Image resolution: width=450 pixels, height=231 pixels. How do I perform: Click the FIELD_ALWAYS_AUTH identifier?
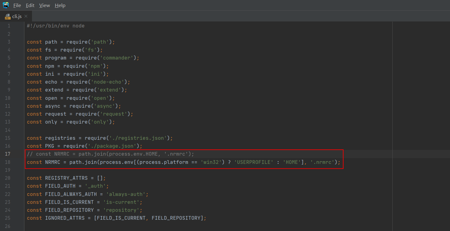pyautogui.click(x=71, y=194)
